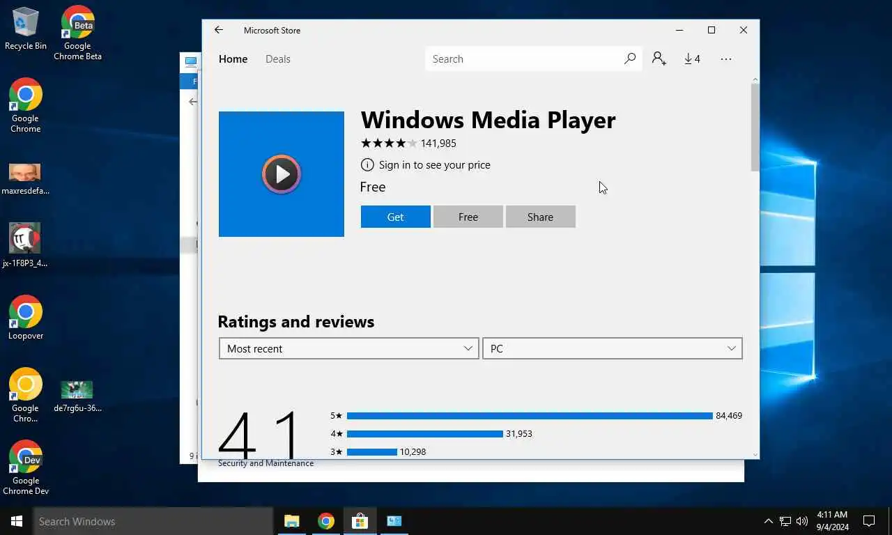Click the Free price label
The width and height of the screenshot is (892, 535).
(x=373, y=187)
